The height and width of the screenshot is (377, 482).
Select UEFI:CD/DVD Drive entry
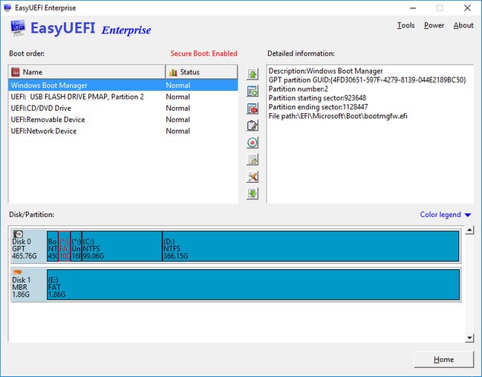pyautogui.click(x=123, y=108)
